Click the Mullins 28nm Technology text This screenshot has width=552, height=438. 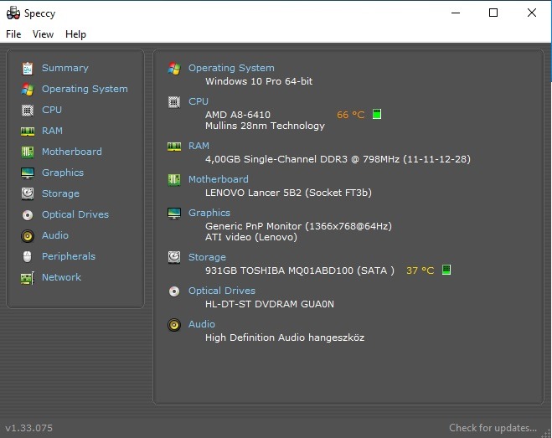265,126
